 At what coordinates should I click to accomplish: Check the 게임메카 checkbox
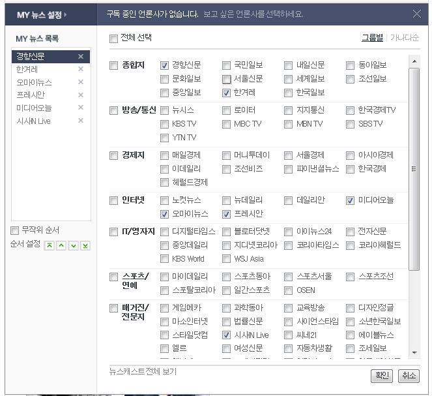click(x=164, y=308)
